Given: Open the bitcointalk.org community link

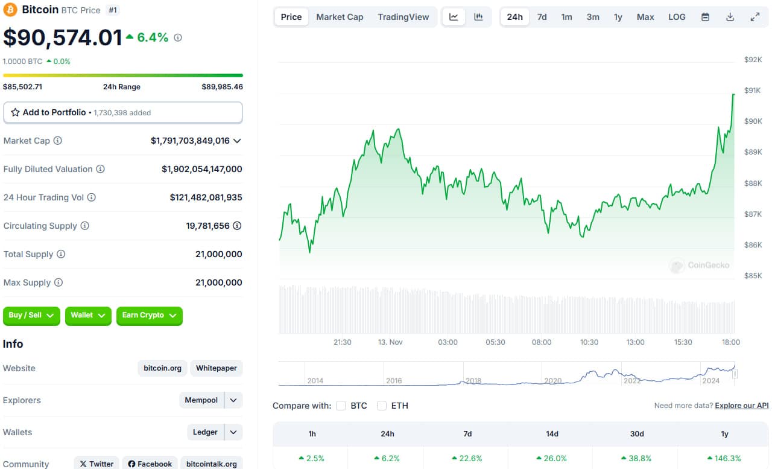Looking at the screenshot, I should tap(212, 464).
